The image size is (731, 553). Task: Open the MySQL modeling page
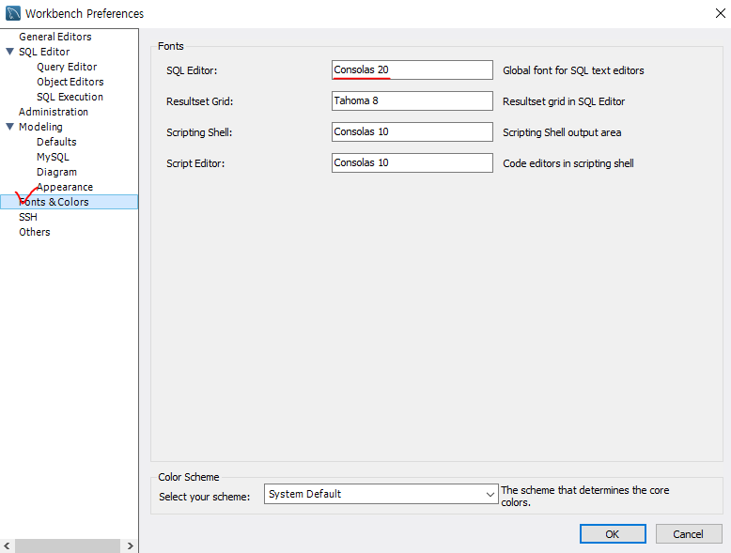53,157
